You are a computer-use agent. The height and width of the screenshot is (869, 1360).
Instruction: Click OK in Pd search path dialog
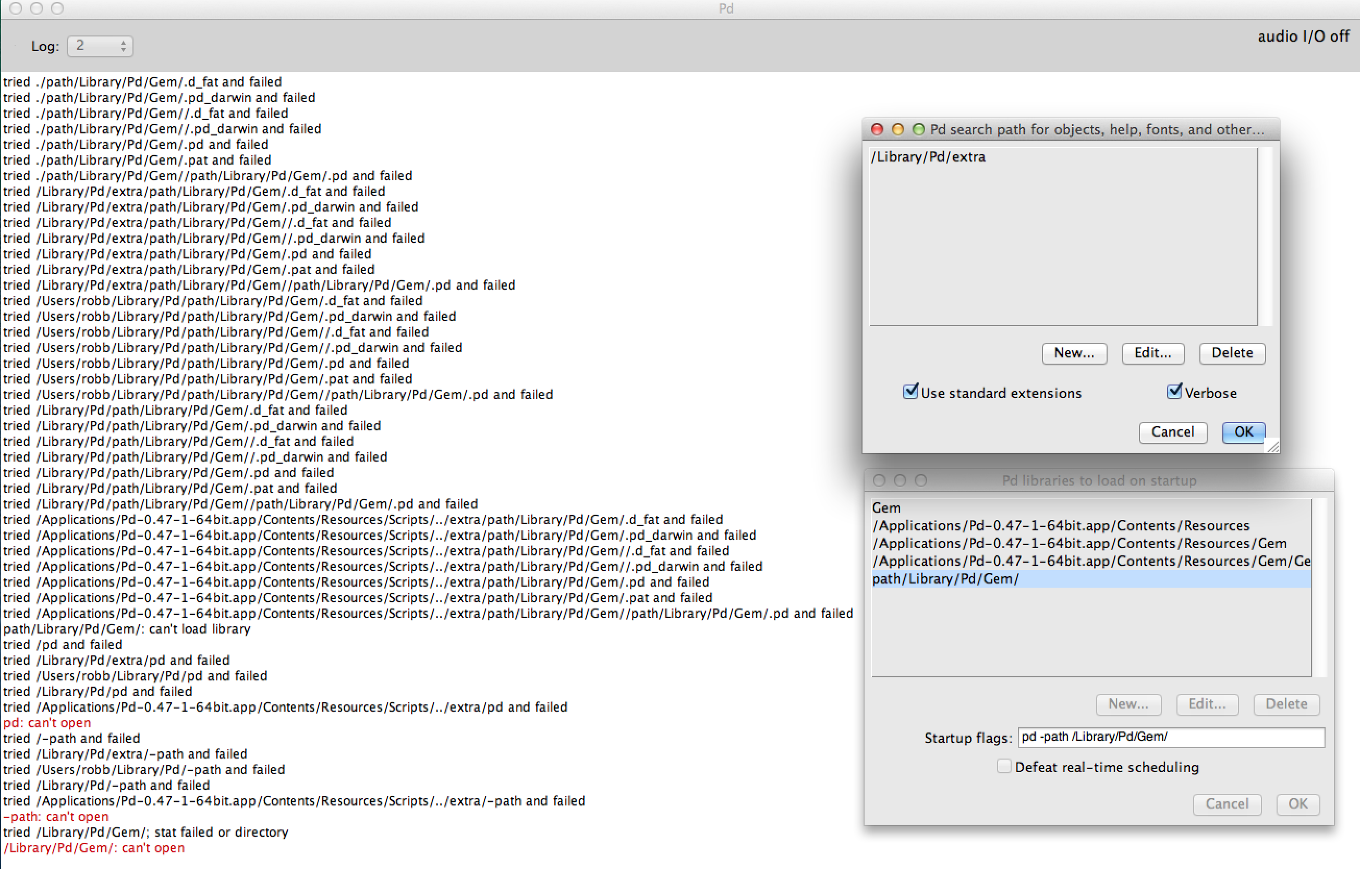[x=1244, y=432]
